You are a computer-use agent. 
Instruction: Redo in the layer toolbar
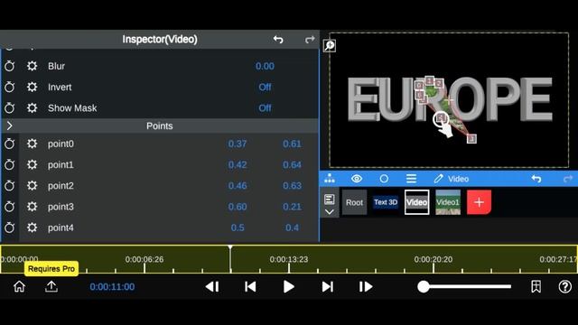pos(568,179)
